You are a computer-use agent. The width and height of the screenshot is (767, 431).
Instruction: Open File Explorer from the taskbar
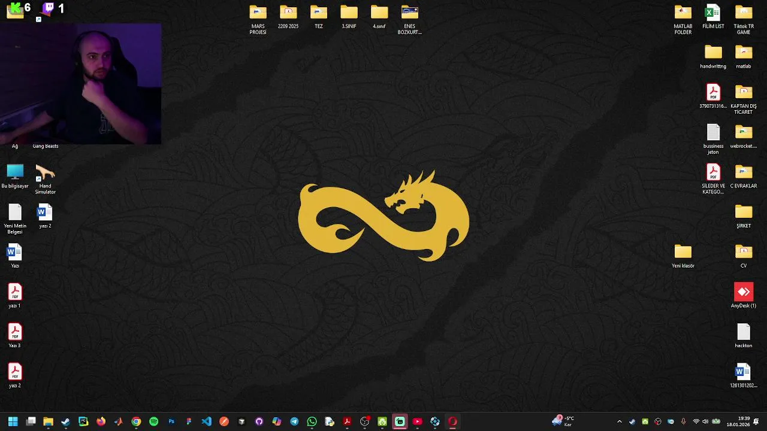49,421
